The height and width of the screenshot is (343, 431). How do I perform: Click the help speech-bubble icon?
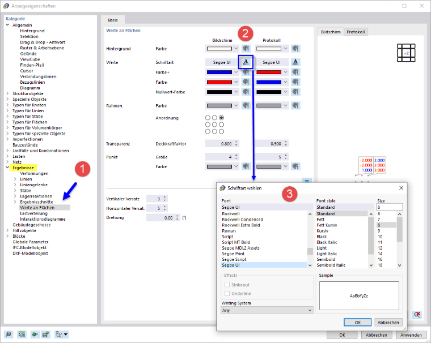point(9,335)
